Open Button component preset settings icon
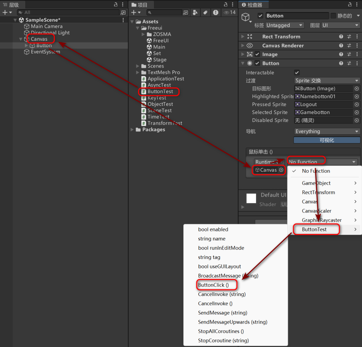Screen dimensions: 362x347 click(x=349, y=63)
